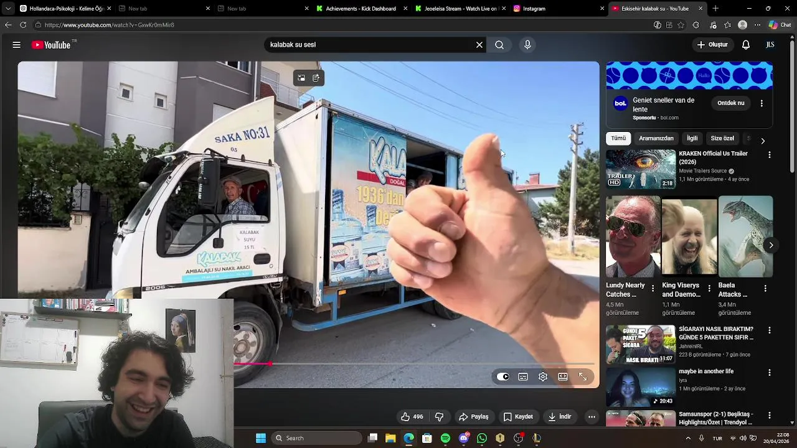Go back in the browser
The width and height of the screenshot is (797, 448).
coord(8,25)
